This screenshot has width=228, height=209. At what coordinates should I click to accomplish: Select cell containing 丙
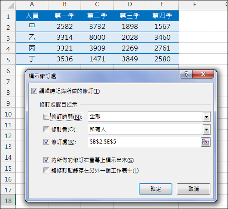[32, 48]
